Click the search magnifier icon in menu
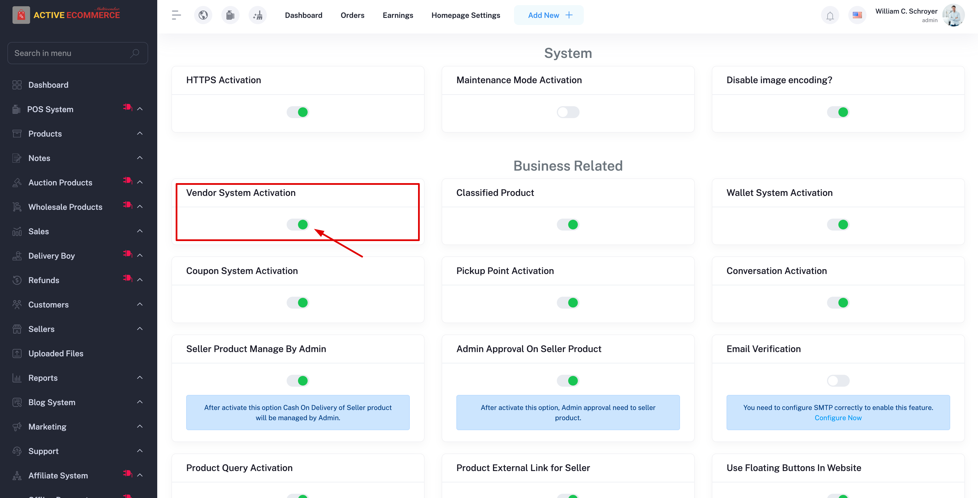The image size is (978, 498). tap(135, 53)
